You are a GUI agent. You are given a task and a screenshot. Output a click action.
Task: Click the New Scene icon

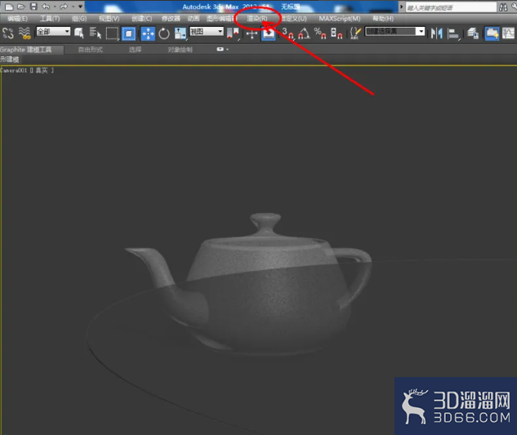click(x=9, y=7)
